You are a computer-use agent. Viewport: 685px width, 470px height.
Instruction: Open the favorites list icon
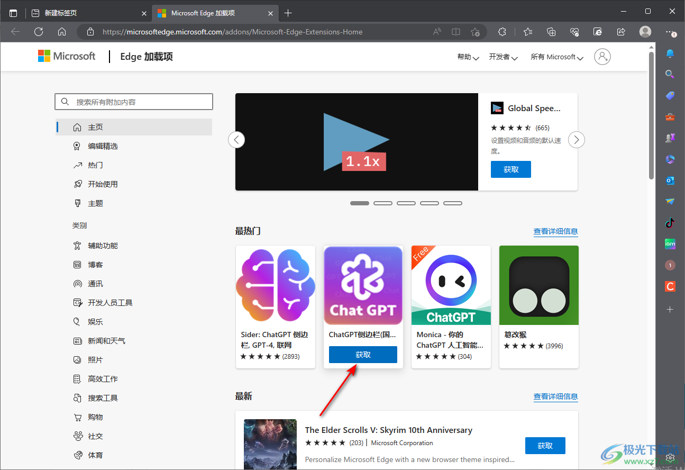click(528, 32)
